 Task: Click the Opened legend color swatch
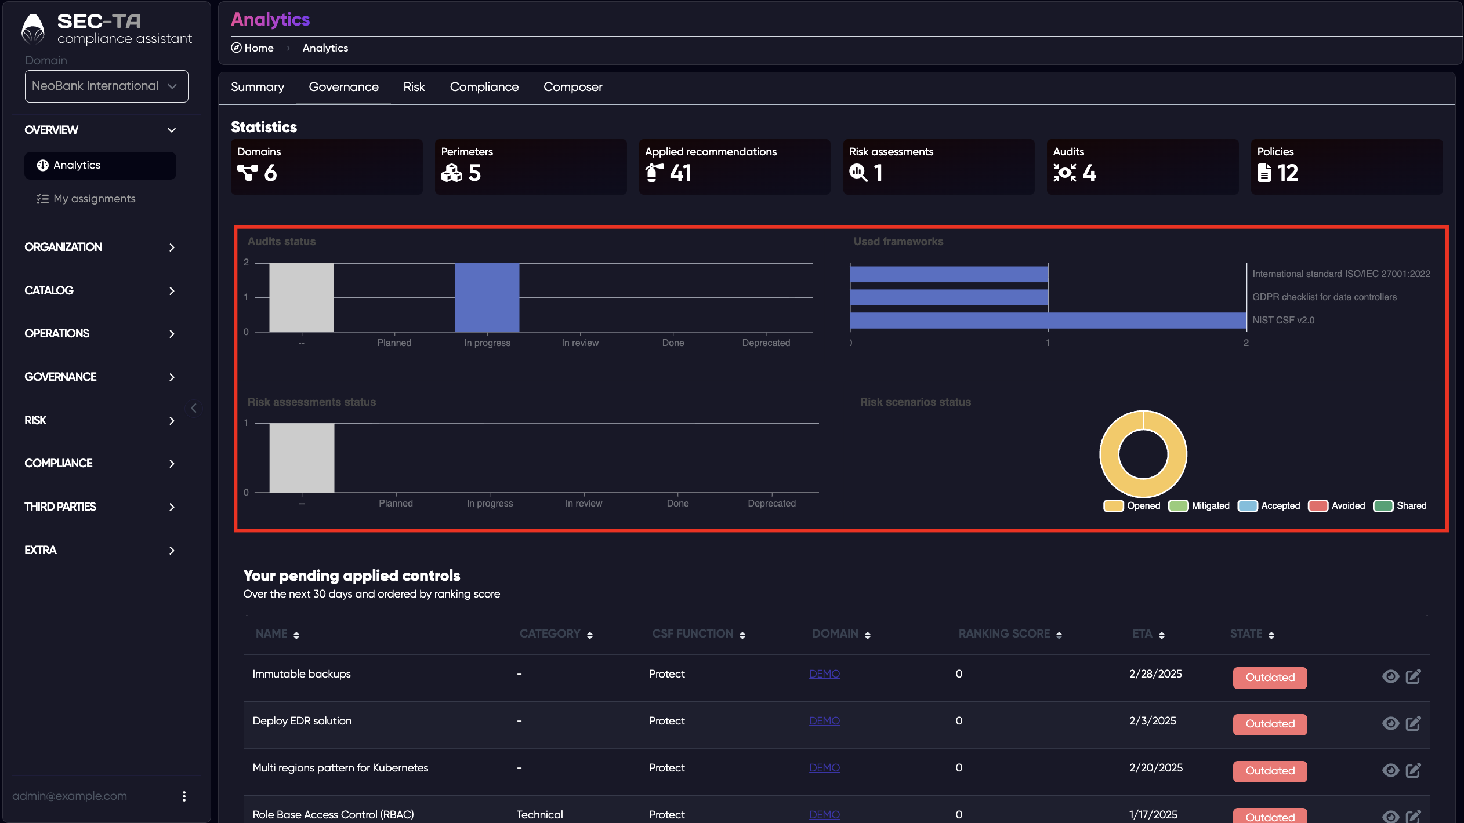click(1114, 505)
